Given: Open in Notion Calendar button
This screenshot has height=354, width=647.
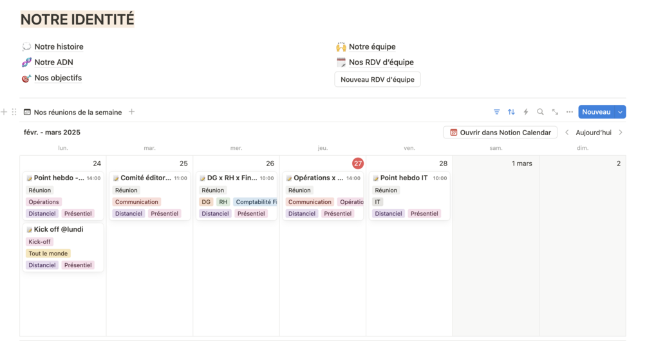Looking at the screenshot, I should point(500,133).
